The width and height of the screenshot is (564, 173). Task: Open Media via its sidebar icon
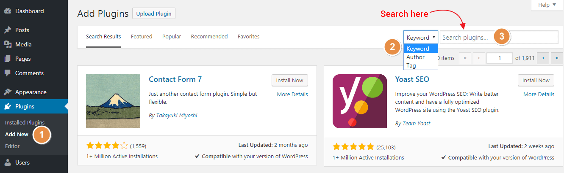click(7, 44)
